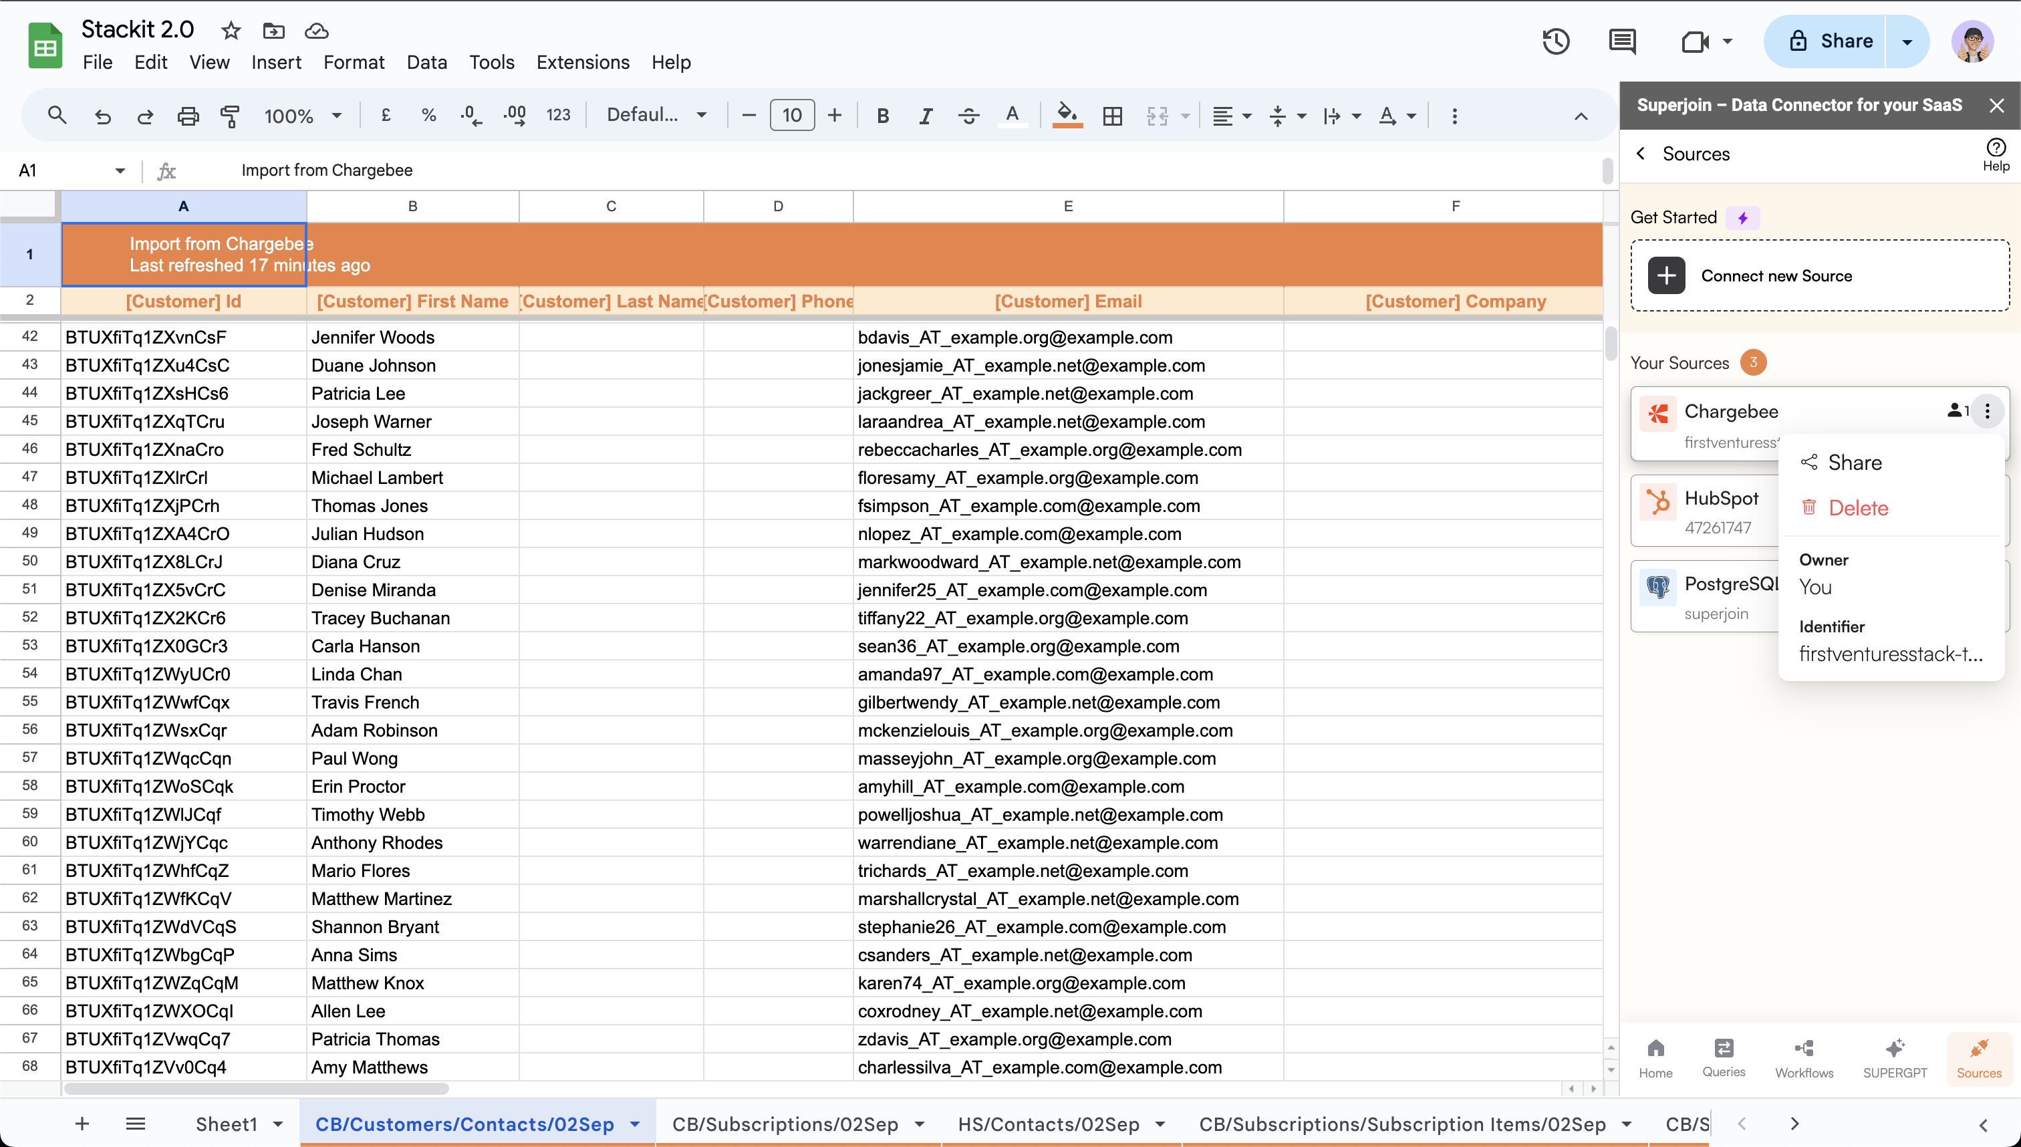Go to Superjoin Home tab
Image resolution: width=2021 pixels, height=1147 pixels.
pyautogui.click(x=1655, y=1058)
